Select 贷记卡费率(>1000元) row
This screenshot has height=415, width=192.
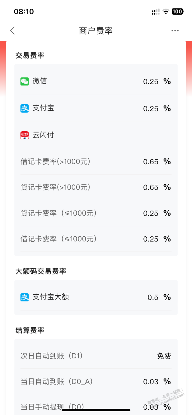(x=96, y=187)
